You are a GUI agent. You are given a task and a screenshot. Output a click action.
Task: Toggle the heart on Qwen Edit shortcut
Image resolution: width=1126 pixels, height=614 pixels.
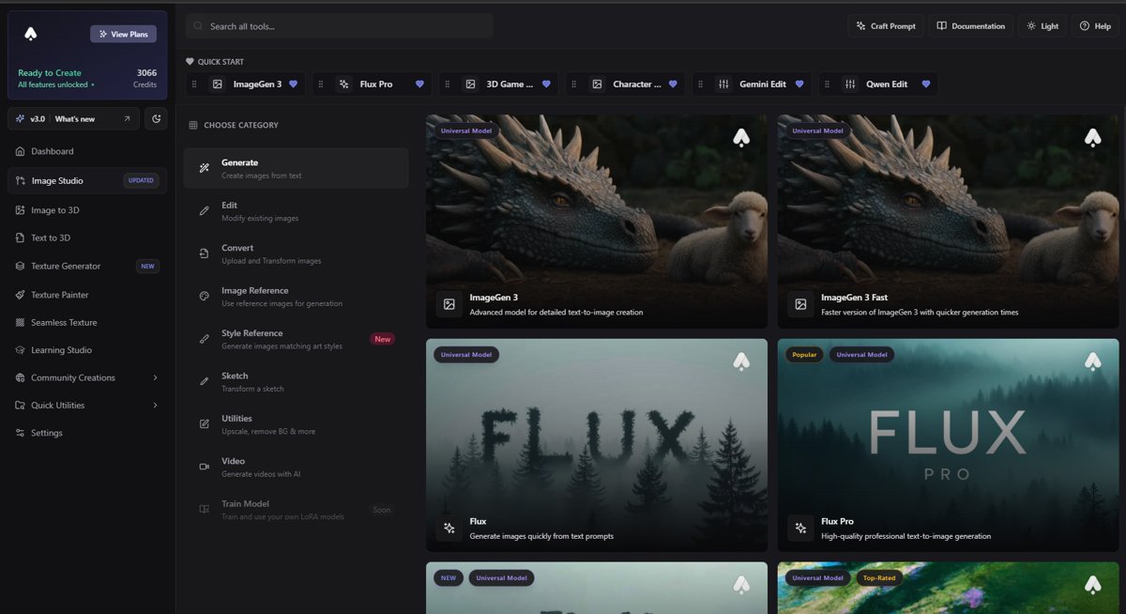point(926,84)
